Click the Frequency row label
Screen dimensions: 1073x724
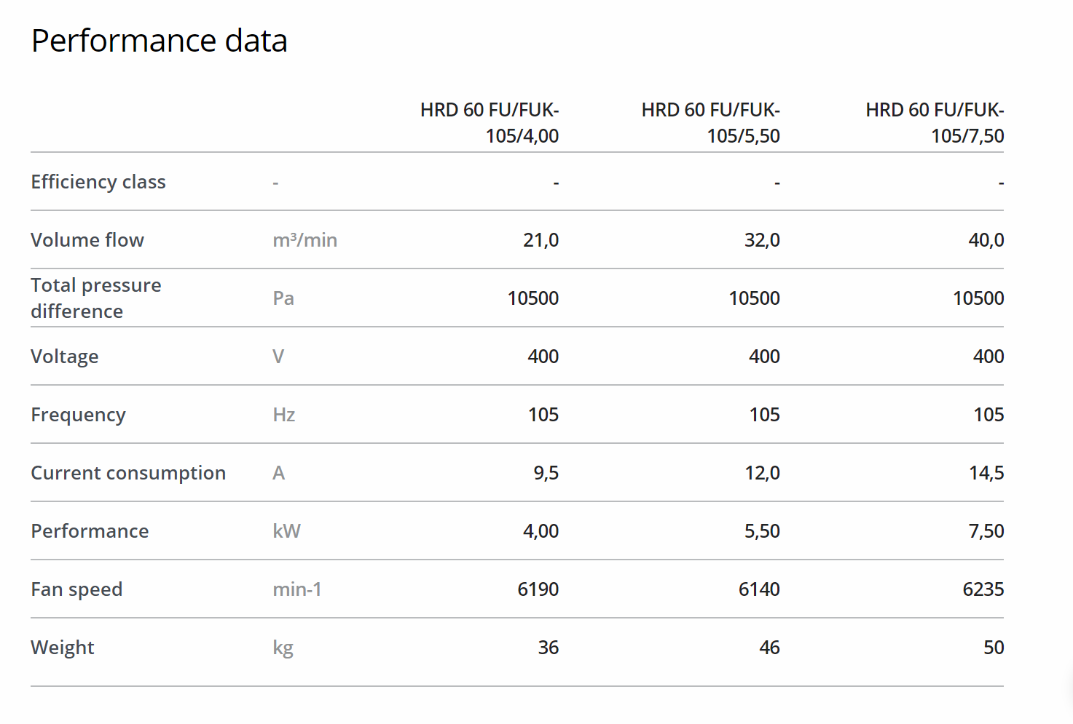[x=78, y=415]
